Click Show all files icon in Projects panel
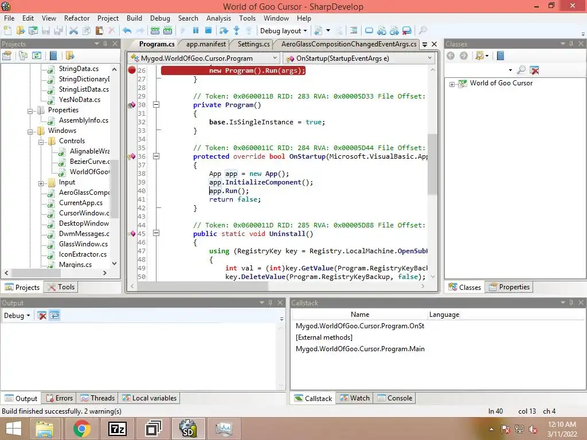Viewport: 587px width, 440px height. 23,56
